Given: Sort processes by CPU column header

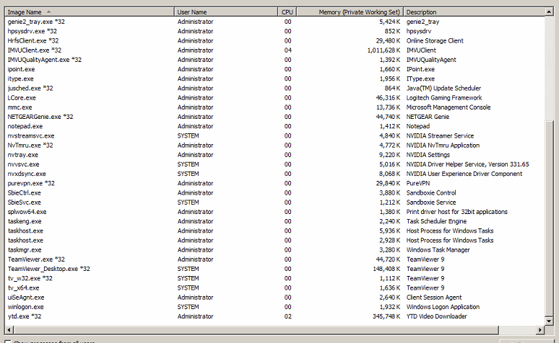Looking at the screenshot, I should (287, 12).
